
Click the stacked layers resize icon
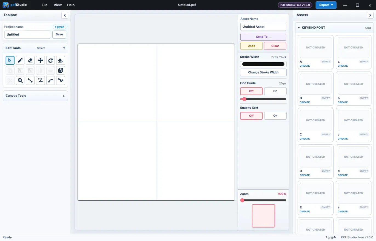(61, 70)
